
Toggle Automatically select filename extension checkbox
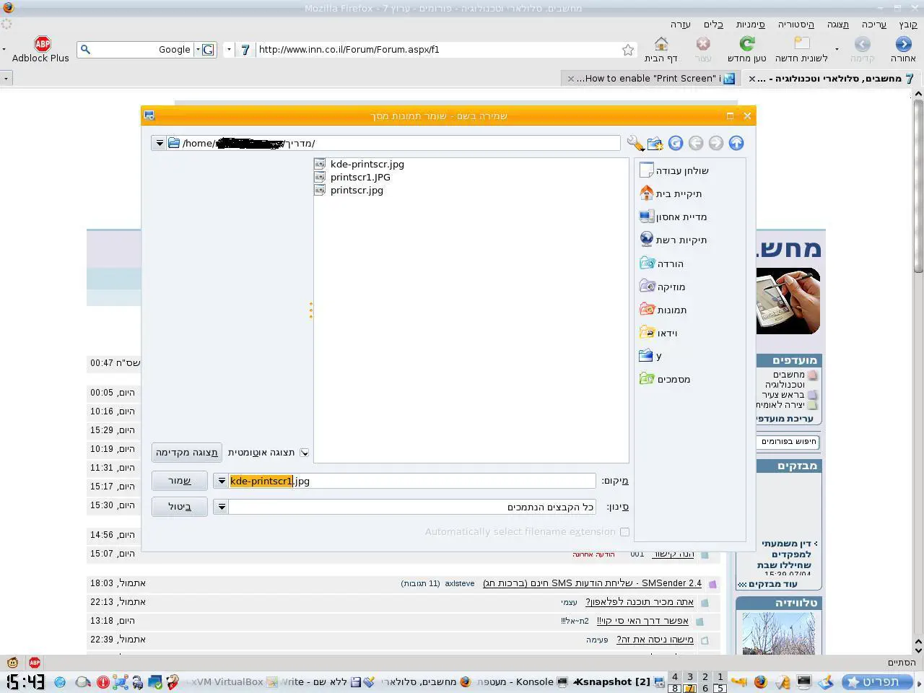click(624, 532)
